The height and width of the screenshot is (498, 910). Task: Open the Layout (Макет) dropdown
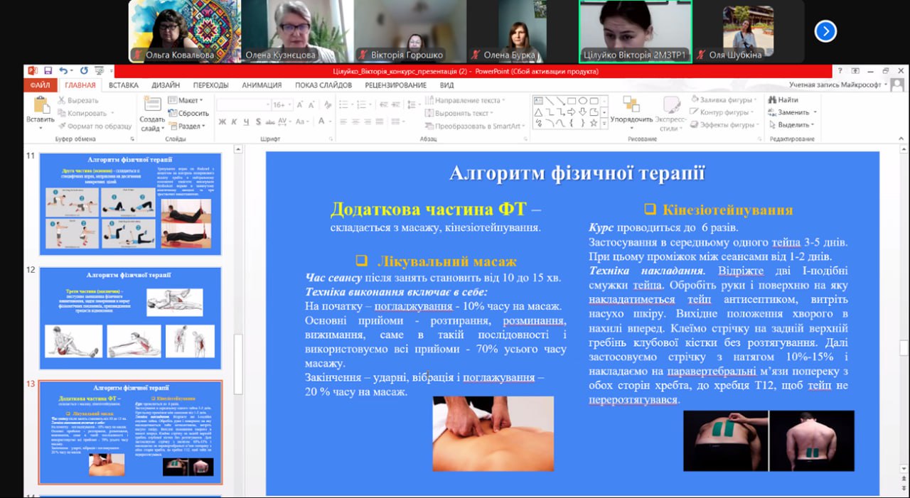click(187, 100)
